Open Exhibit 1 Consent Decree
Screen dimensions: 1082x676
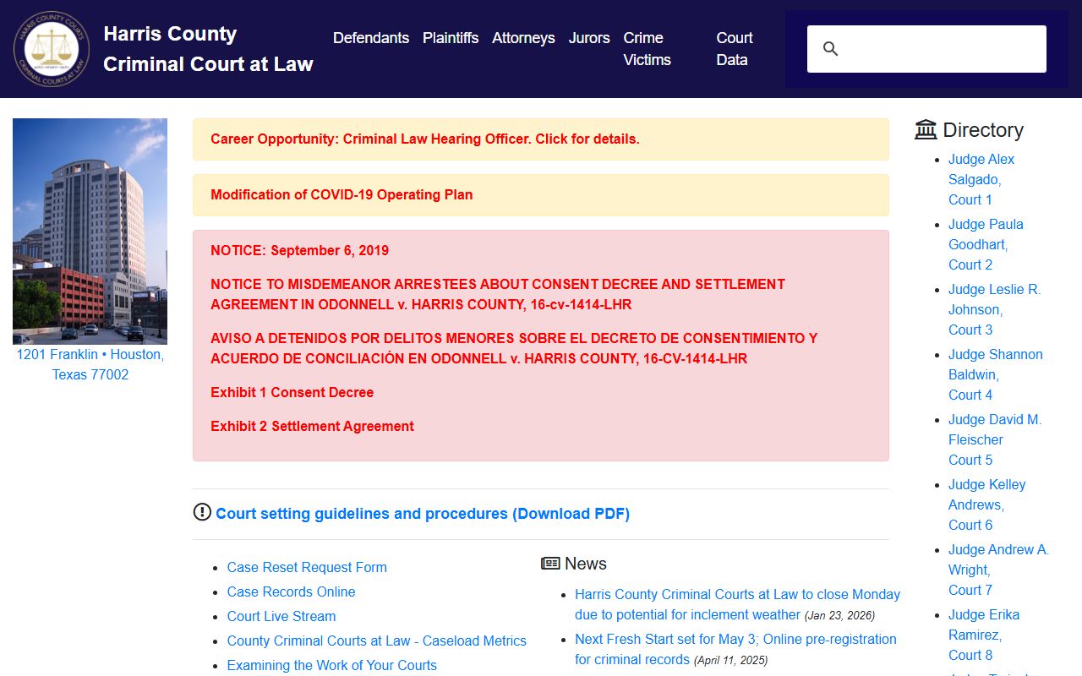(x=292, y=393)
